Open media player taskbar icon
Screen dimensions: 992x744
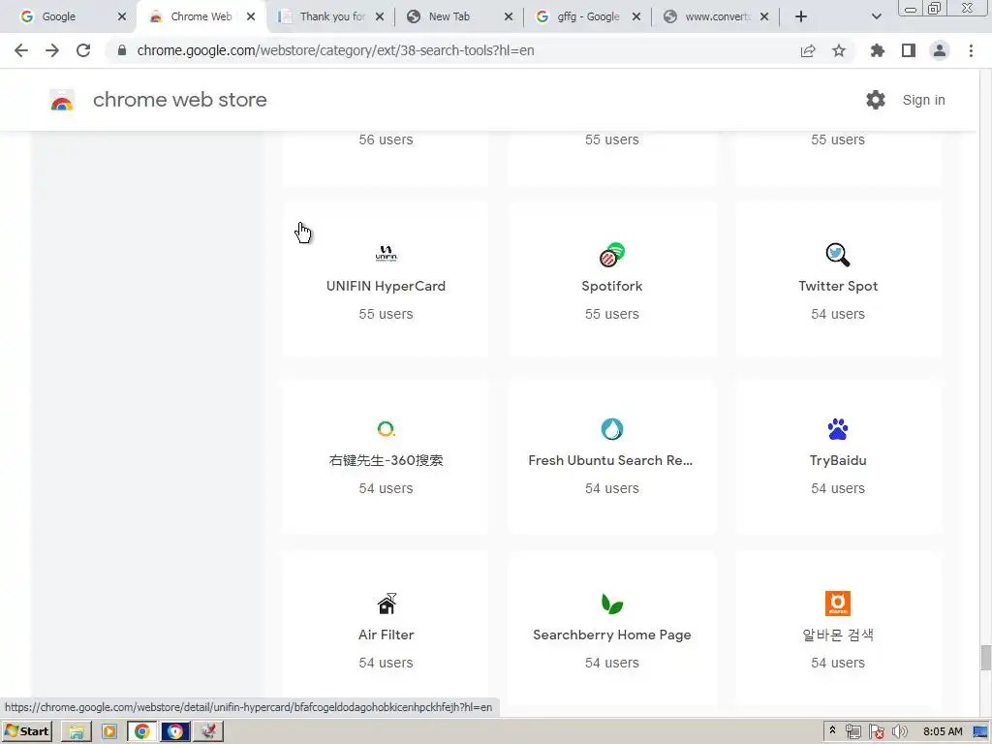pos(109,731)
